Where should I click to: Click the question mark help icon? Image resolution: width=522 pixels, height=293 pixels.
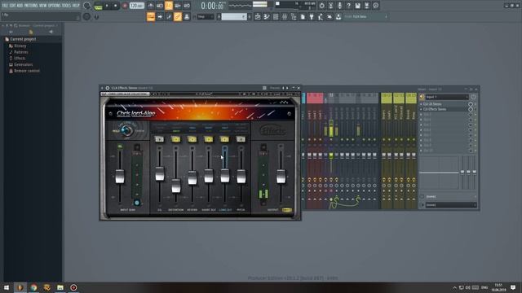point(348,6)
